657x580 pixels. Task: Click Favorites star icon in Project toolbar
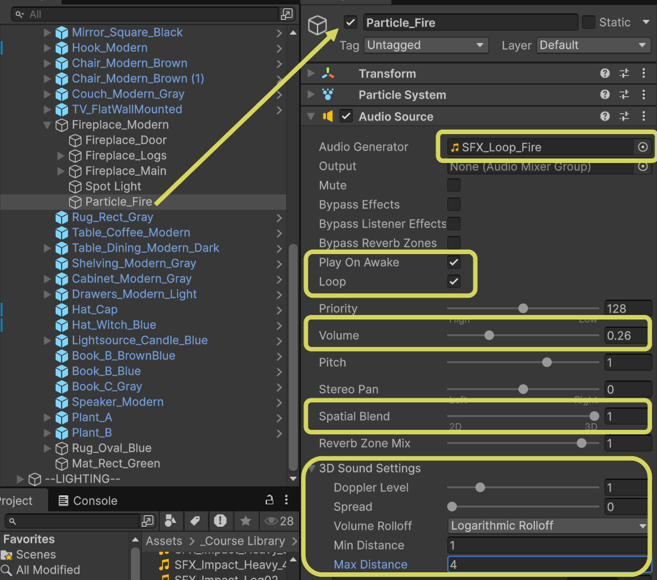pyautogui.click(x=245, y=520)
